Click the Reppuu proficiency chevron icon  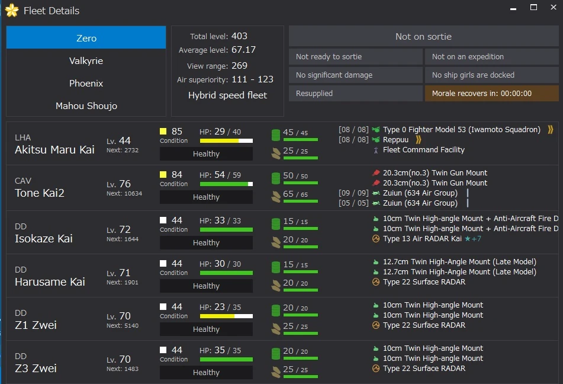419,140
